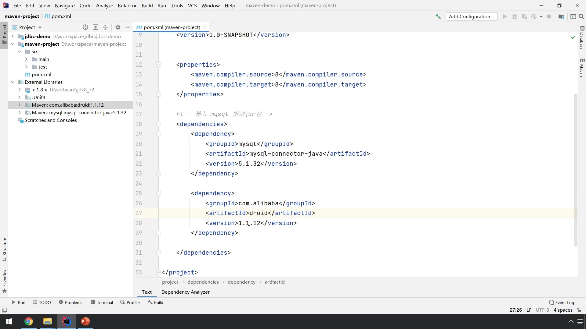Expand the JUnit4 library node

pyautogui.click(x=20, y=97)
